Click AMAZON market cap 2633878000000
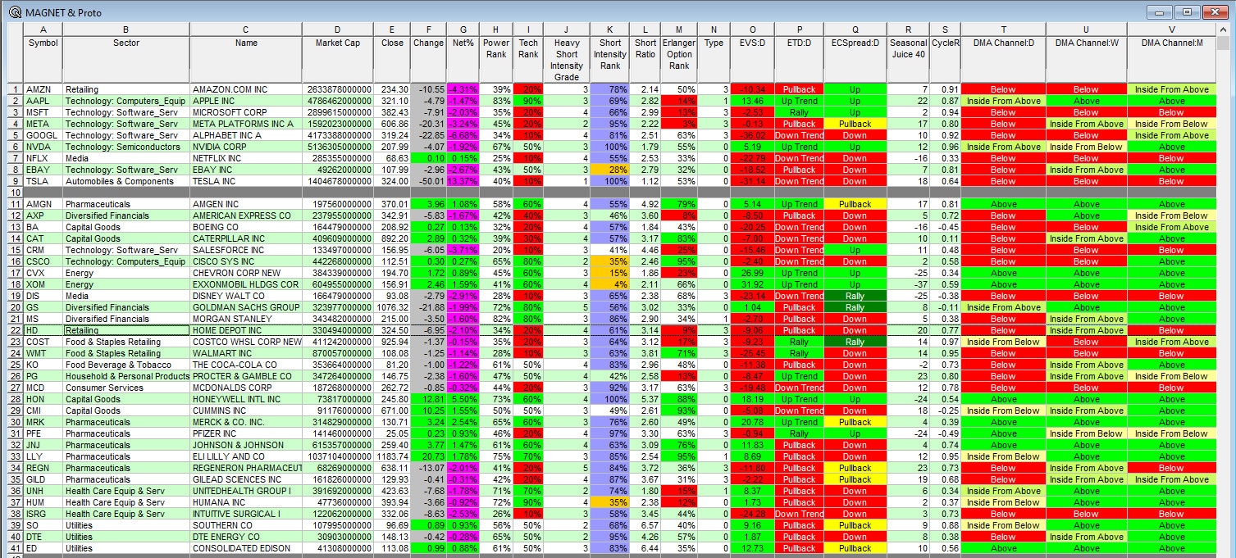1236x558 pixels. click(x=339, y=89)
